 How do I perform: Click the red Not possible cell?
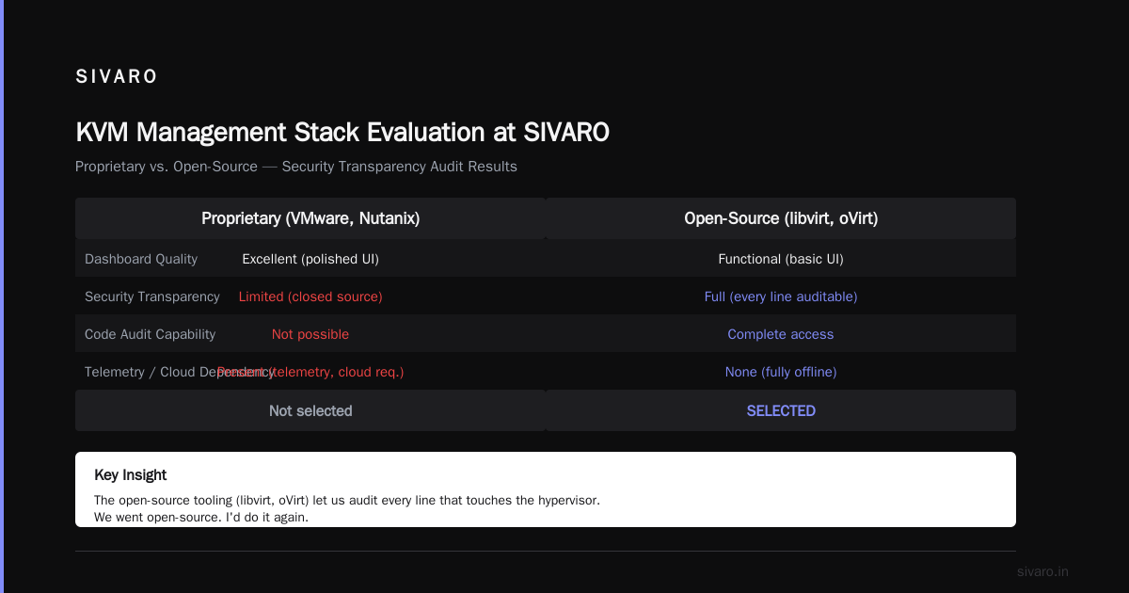pyautogui.click(x=310, y=334)
